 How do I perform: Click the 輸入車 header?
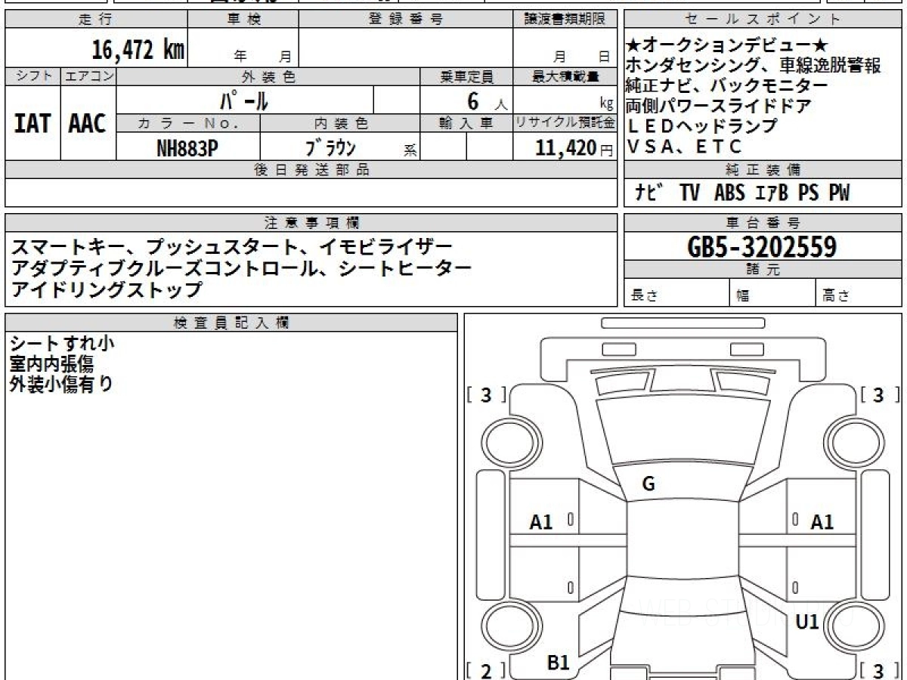click(466, 123)
